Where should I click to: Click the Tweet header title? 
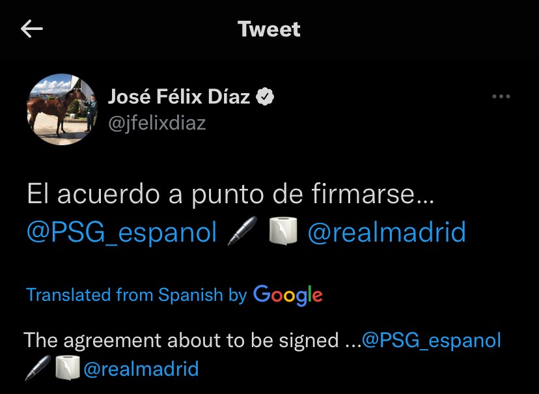(269, 29)
